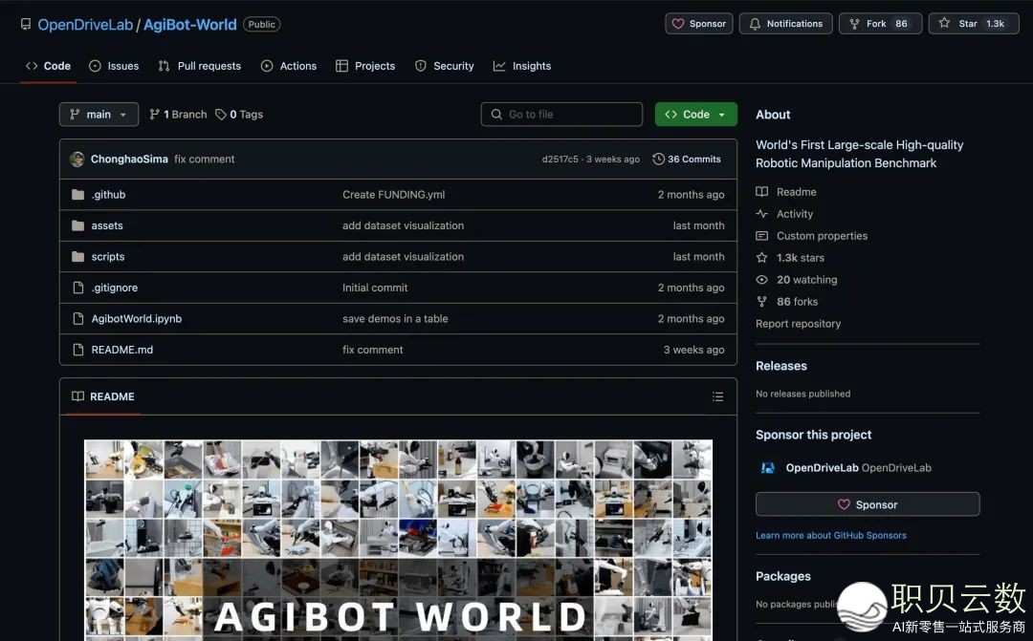Focus the Go to file search field
Image resolution: width=1033 pixels, height=641 pixels.
tap(562, 115)
